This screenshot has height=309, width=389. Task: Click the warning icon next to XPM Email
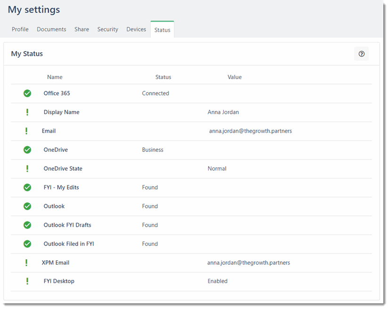tap(27, 262)
